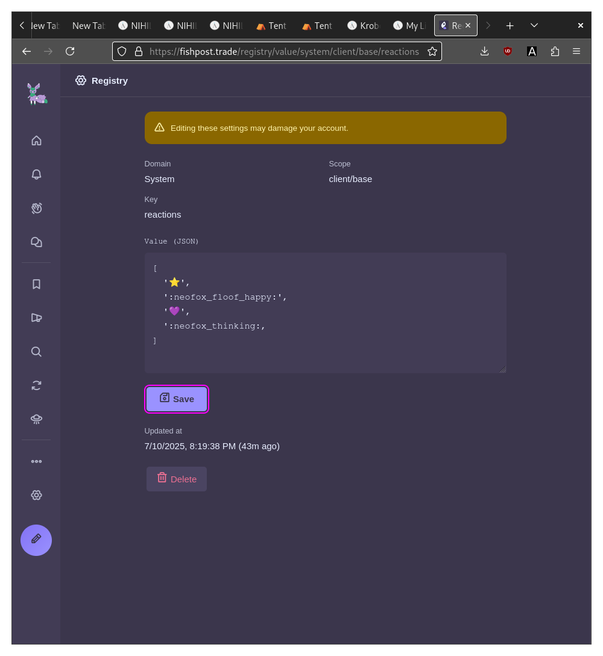Open the search magnifier icon in sidebar

tap(36, 352)
